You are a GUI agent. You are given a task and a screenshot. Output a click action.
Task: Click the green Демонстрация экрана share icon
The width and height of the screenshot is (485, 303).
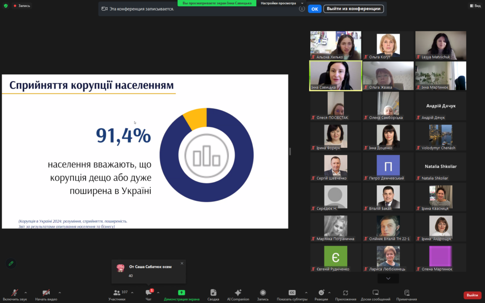(x=181, y=293)
